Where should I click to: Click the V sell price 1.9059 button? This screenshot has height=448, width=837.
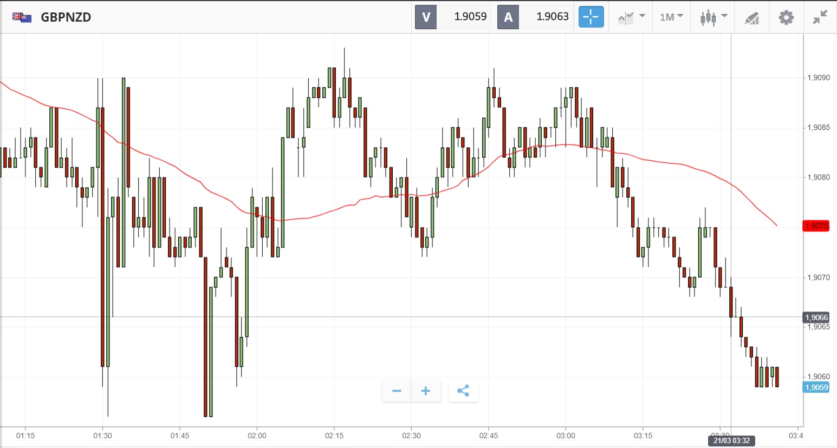click(453, 17)
